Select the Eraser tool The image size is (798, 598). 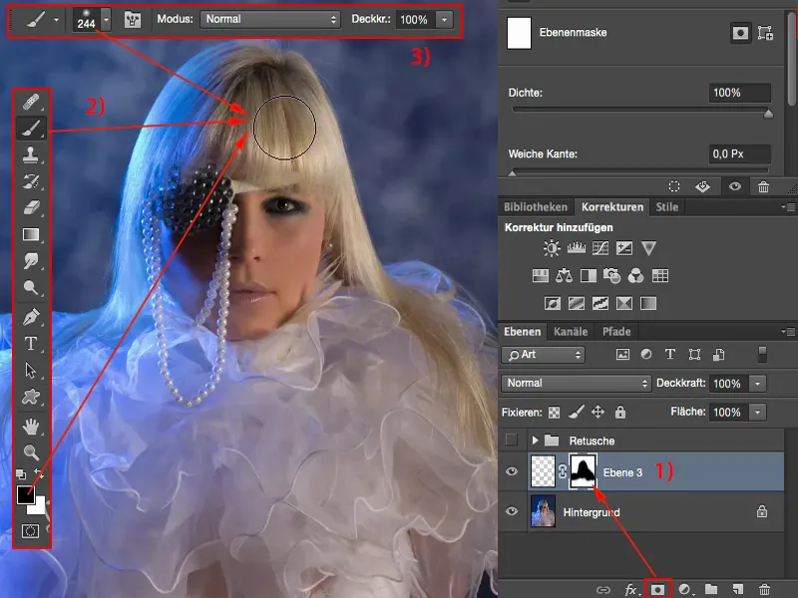(x=31, y=207)
